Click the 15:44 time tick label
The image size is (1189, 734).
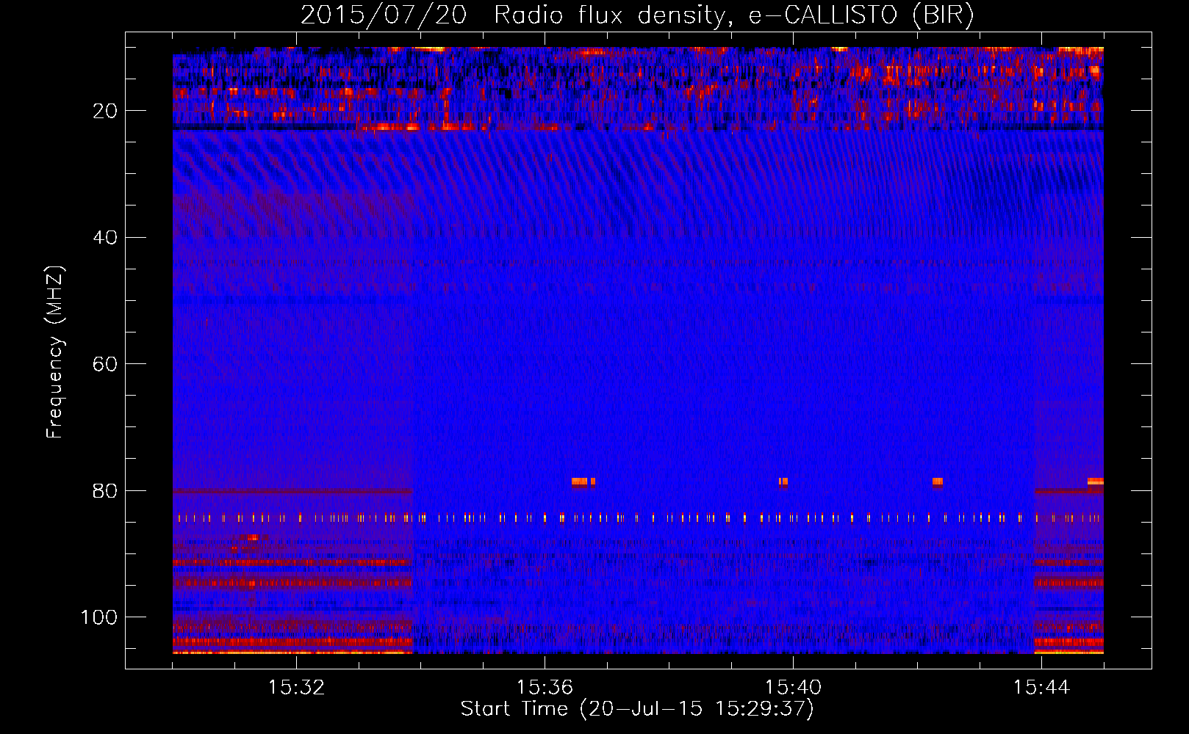pos(1041,687)
